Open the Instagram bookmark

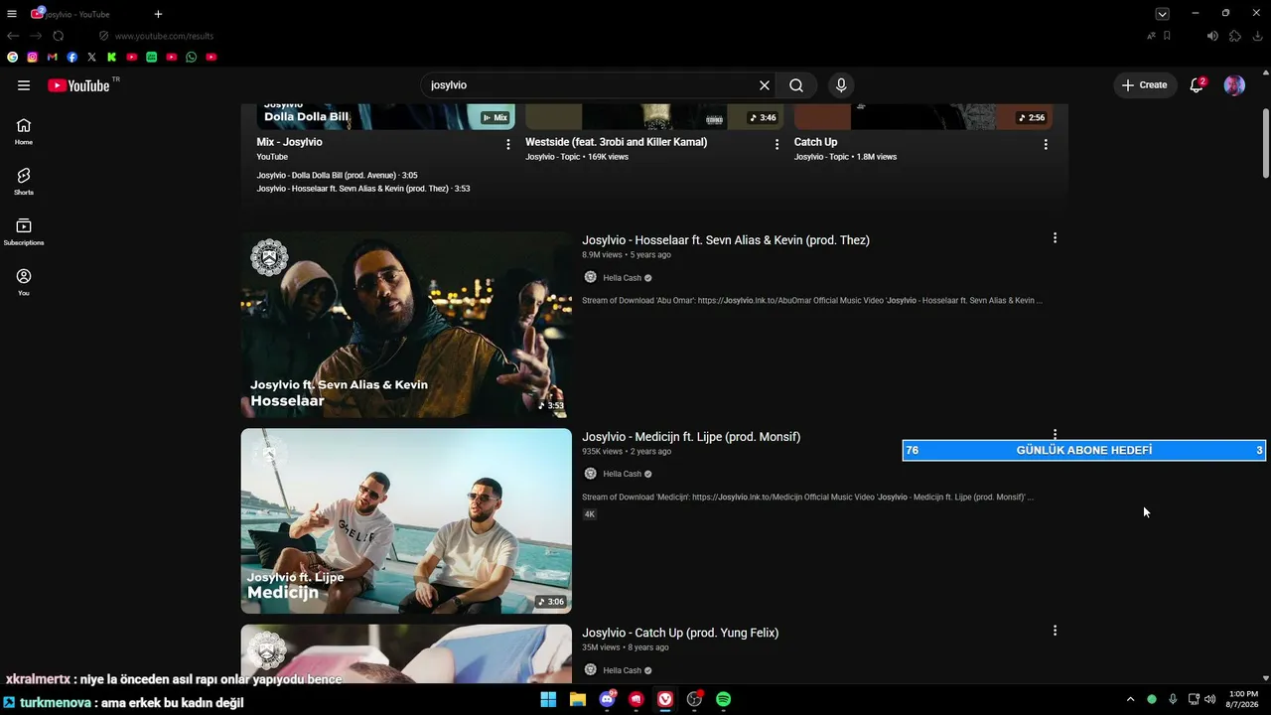(33, 58)
